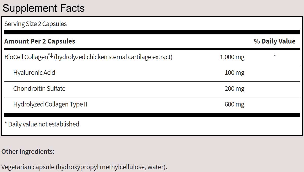Click the BioCell Collagen ingredient name
Image resolution: width=304 pixels, height=172 pixels.
click(x=26, y=57)
